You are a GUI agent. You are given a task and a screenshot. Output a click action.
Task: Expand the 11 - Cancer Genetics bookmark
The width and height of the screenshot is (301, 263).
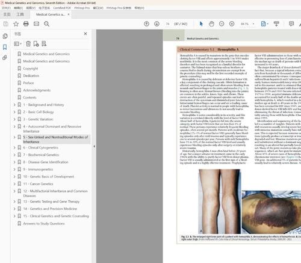[x=14, y=184]
